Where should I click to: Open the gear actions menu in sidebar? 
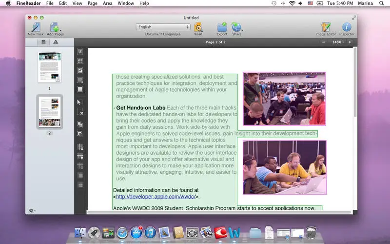pos(32,211)
